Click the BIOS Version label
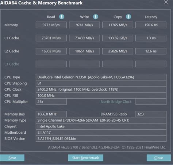 point(15,139)
